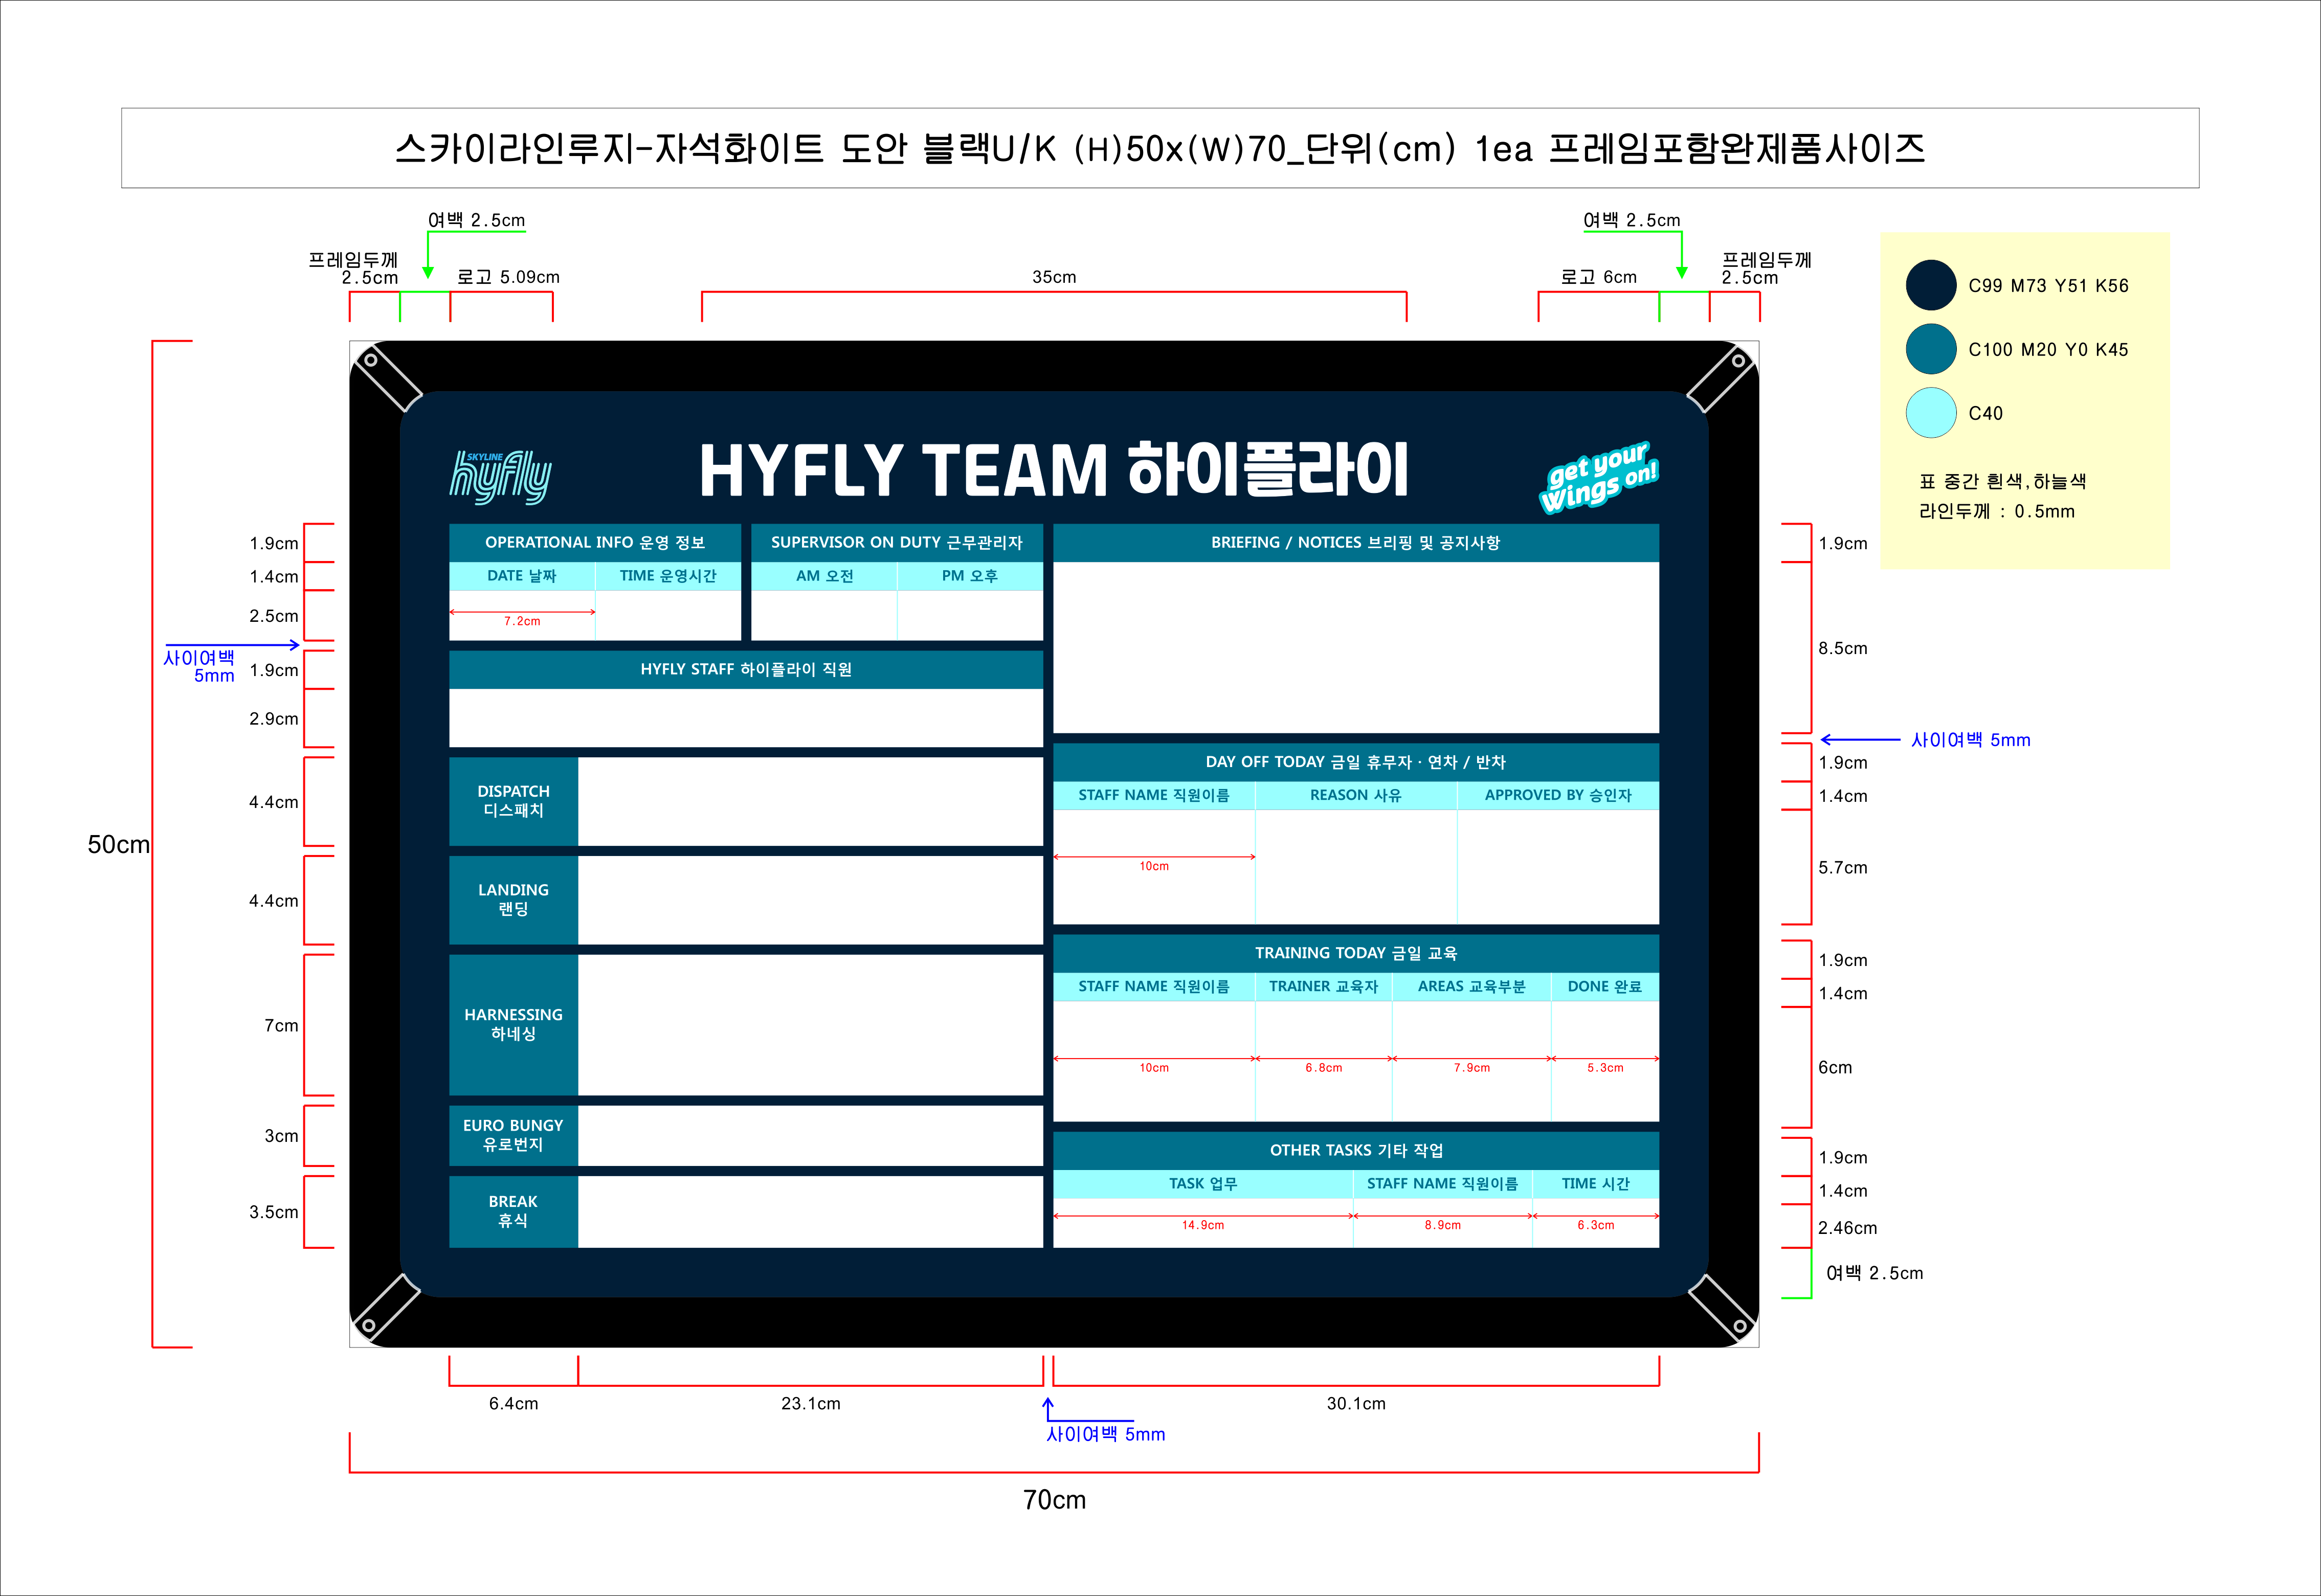This screenshot has height=1596, width=2321.
Task: Click the "TRAINING TODAY 금일 교육" header
Action: coord(1356,953)
